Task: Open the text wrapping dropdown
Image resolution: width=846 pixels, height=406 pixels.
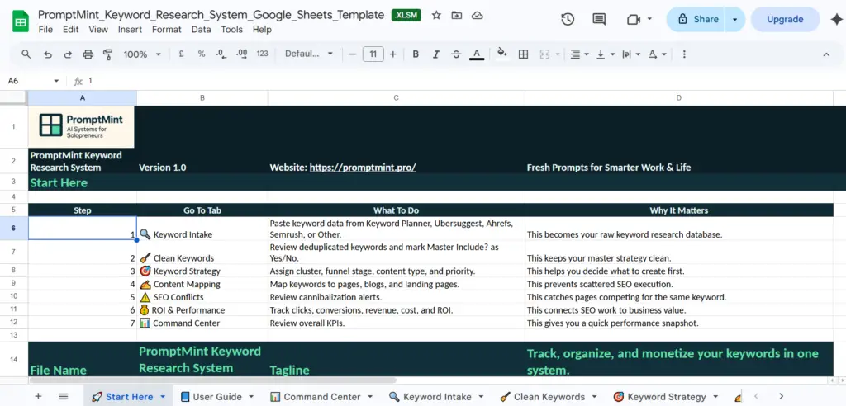Action: coord(631,54)
